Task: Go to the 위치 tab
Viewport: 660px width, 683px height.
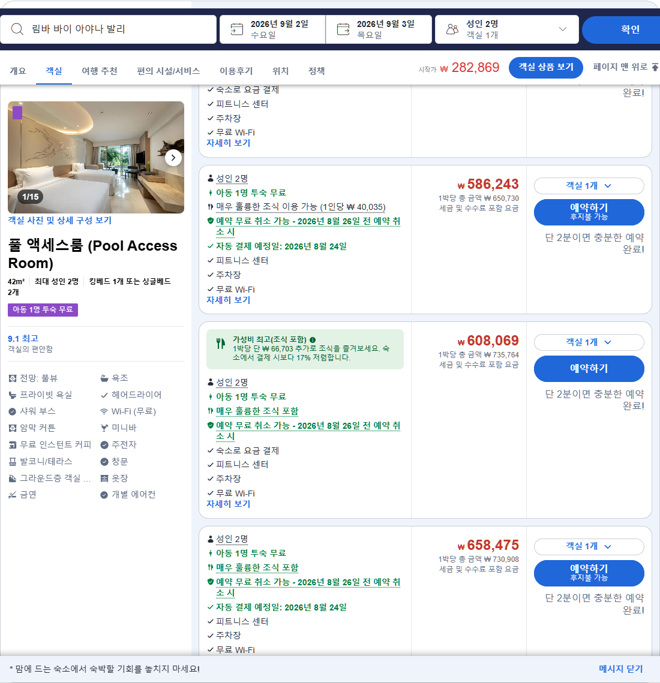Action: tap(280, 71)
